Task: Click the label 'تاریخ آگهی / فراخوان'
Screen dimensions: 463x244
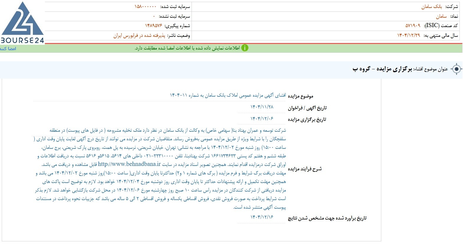Action: pyautogui.click(x=307, y=108)
